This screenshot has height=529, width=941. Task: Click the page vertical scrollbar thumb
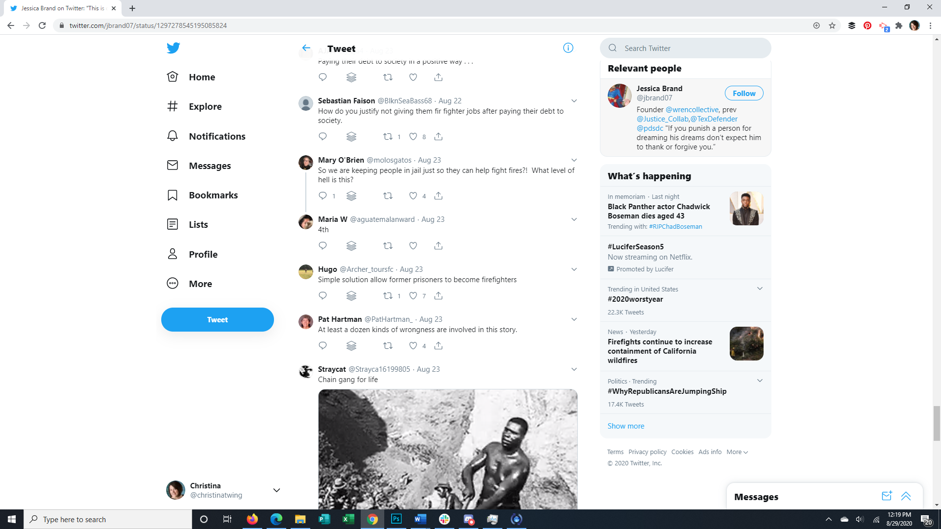pyautogui.click(x=937, y=423)
